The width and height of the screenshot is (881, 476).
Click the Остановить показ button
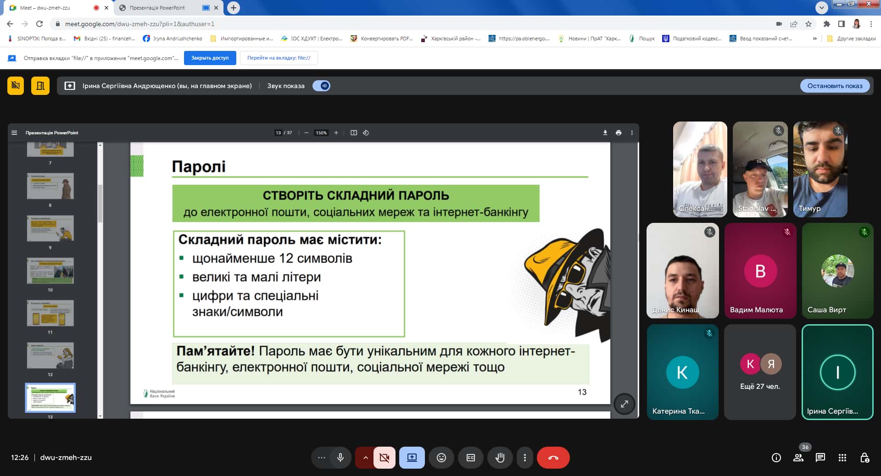(835, 86)
